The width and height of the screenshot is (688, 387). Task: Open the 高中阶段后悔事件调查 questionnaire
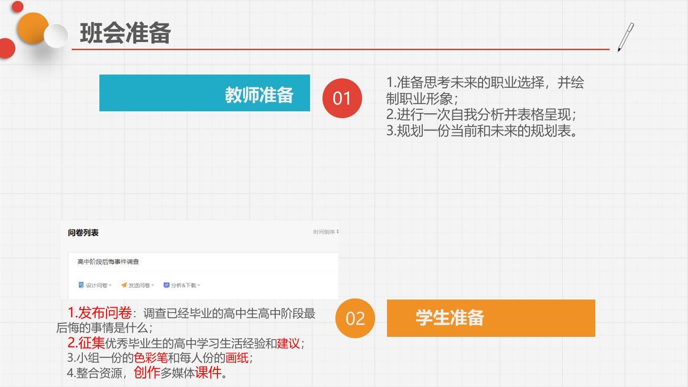click(x=108, y=262)
